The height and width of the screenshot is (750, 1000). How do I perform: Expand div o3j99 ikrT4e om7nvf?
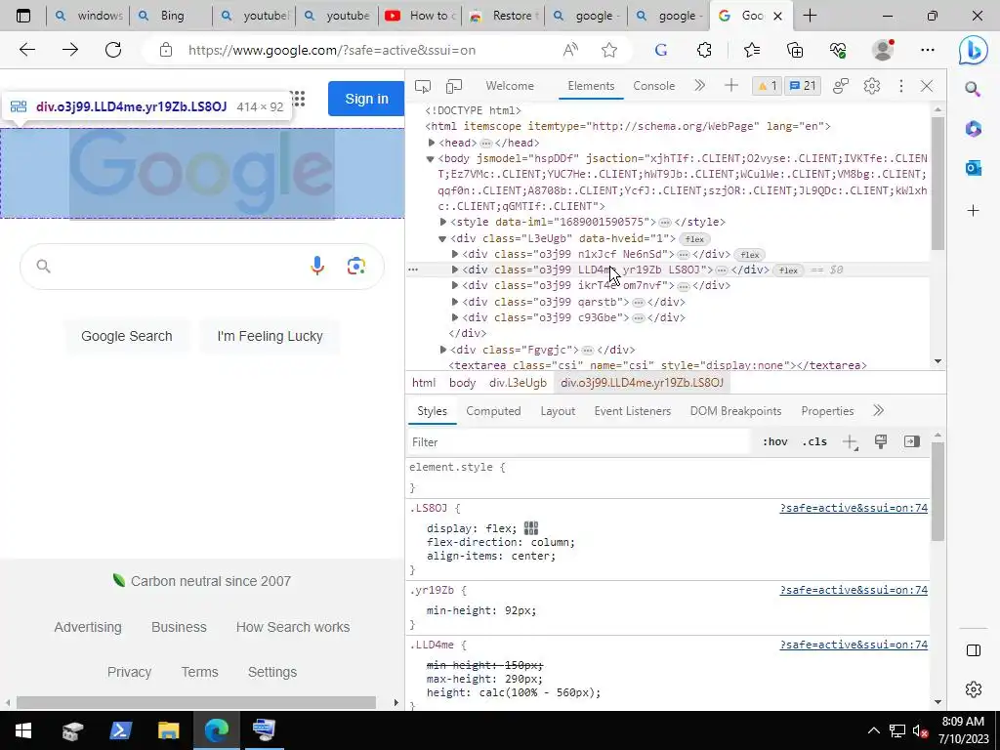pos(455,286)
